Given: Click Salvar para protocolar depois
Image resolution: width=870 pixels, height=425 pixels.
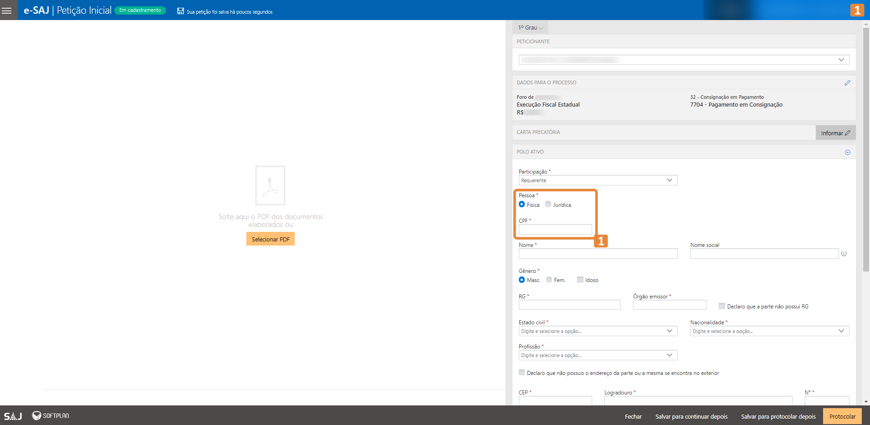Looking at the screenshot, I should (x=778, y=416).
